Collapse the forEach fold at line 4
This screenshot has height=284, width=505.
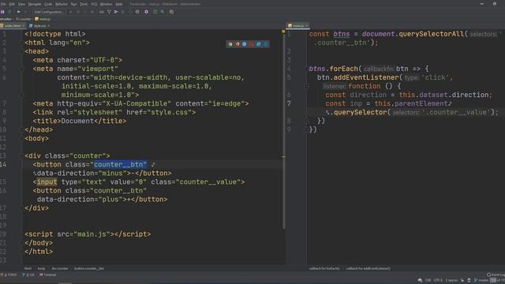click(306, 69)
